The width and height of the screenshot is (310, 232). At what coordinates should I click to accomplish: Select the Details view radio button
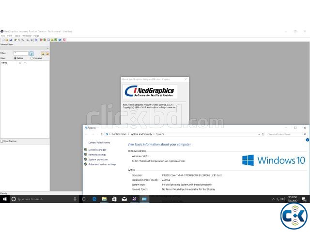pos(15,58)
